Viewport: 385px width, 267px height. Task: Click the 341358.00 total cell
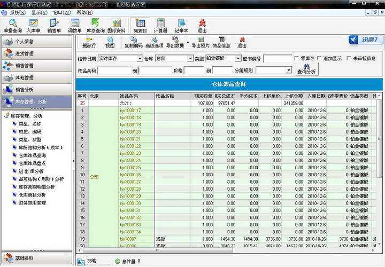click(293, 103)
